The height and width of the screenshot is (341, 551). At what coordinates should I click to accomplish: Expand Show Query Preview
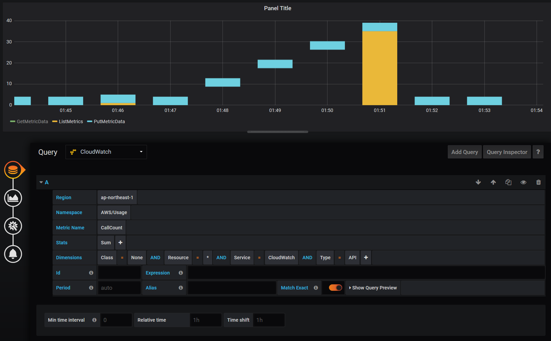coord(373,287)
